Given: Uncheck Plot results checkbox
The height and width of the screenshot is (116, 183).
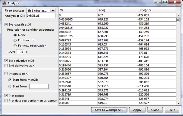Looking at the screenshot, I should (x=6, y=96).
